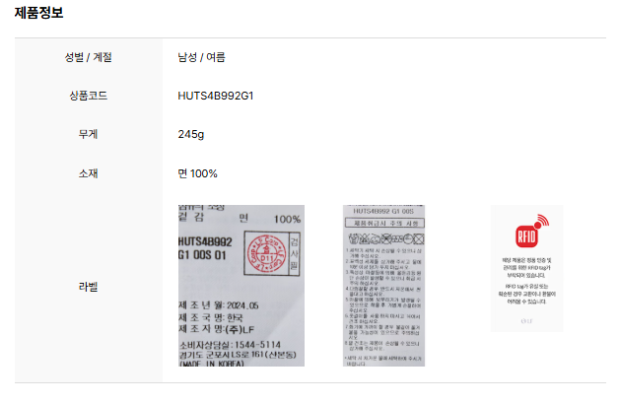Select the product code HUTS4B992G1 value
The image size is (620, 403).
[x=216, y=96]
